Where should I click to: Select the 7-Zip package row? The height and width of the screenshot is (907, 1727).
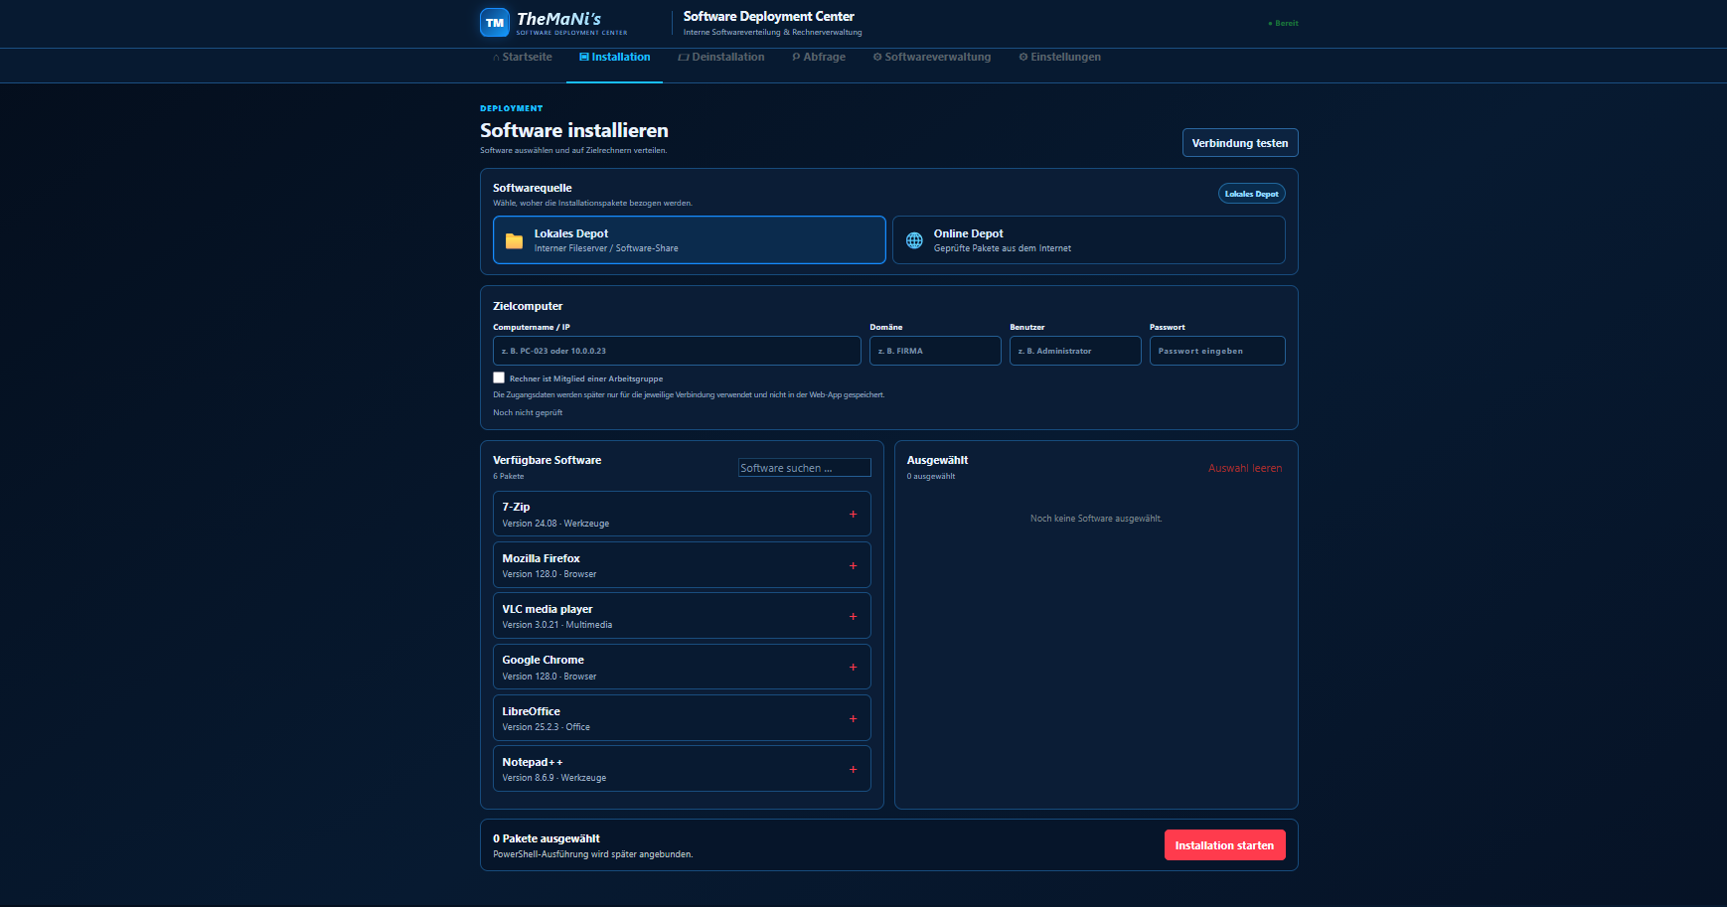(682, 515)
